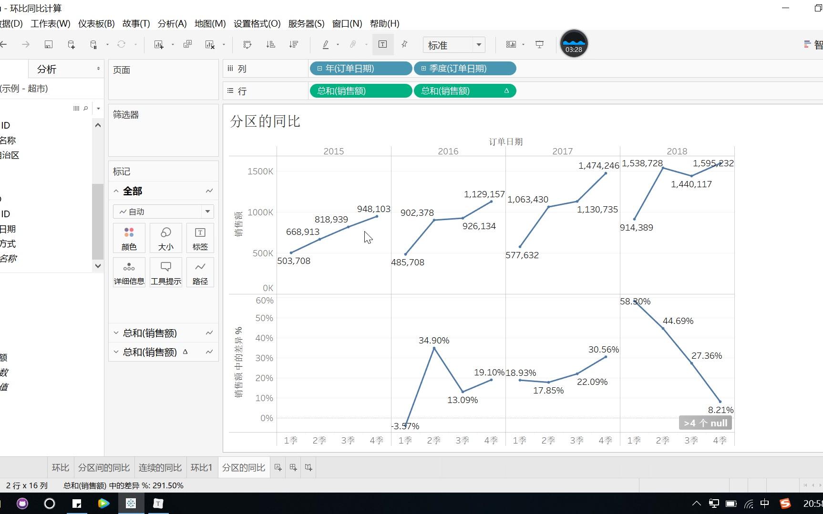Select the Color button on the Marks card
The height and width of the screenshot is (514, 823).
pyautogui.click(x=129, y=238)
